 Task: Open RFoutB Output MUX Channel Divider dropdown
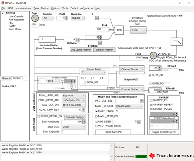[132, 90]
